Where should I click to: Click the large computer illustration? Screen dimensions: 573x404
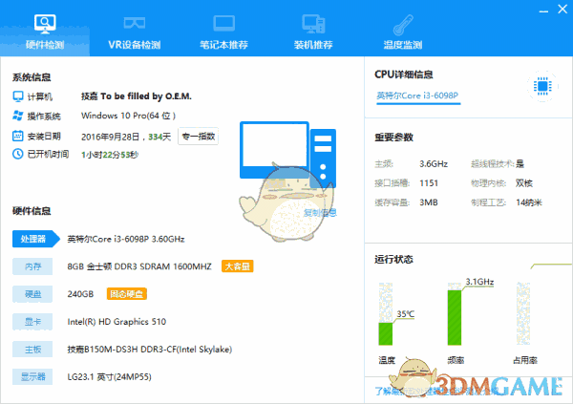(287, 155)
